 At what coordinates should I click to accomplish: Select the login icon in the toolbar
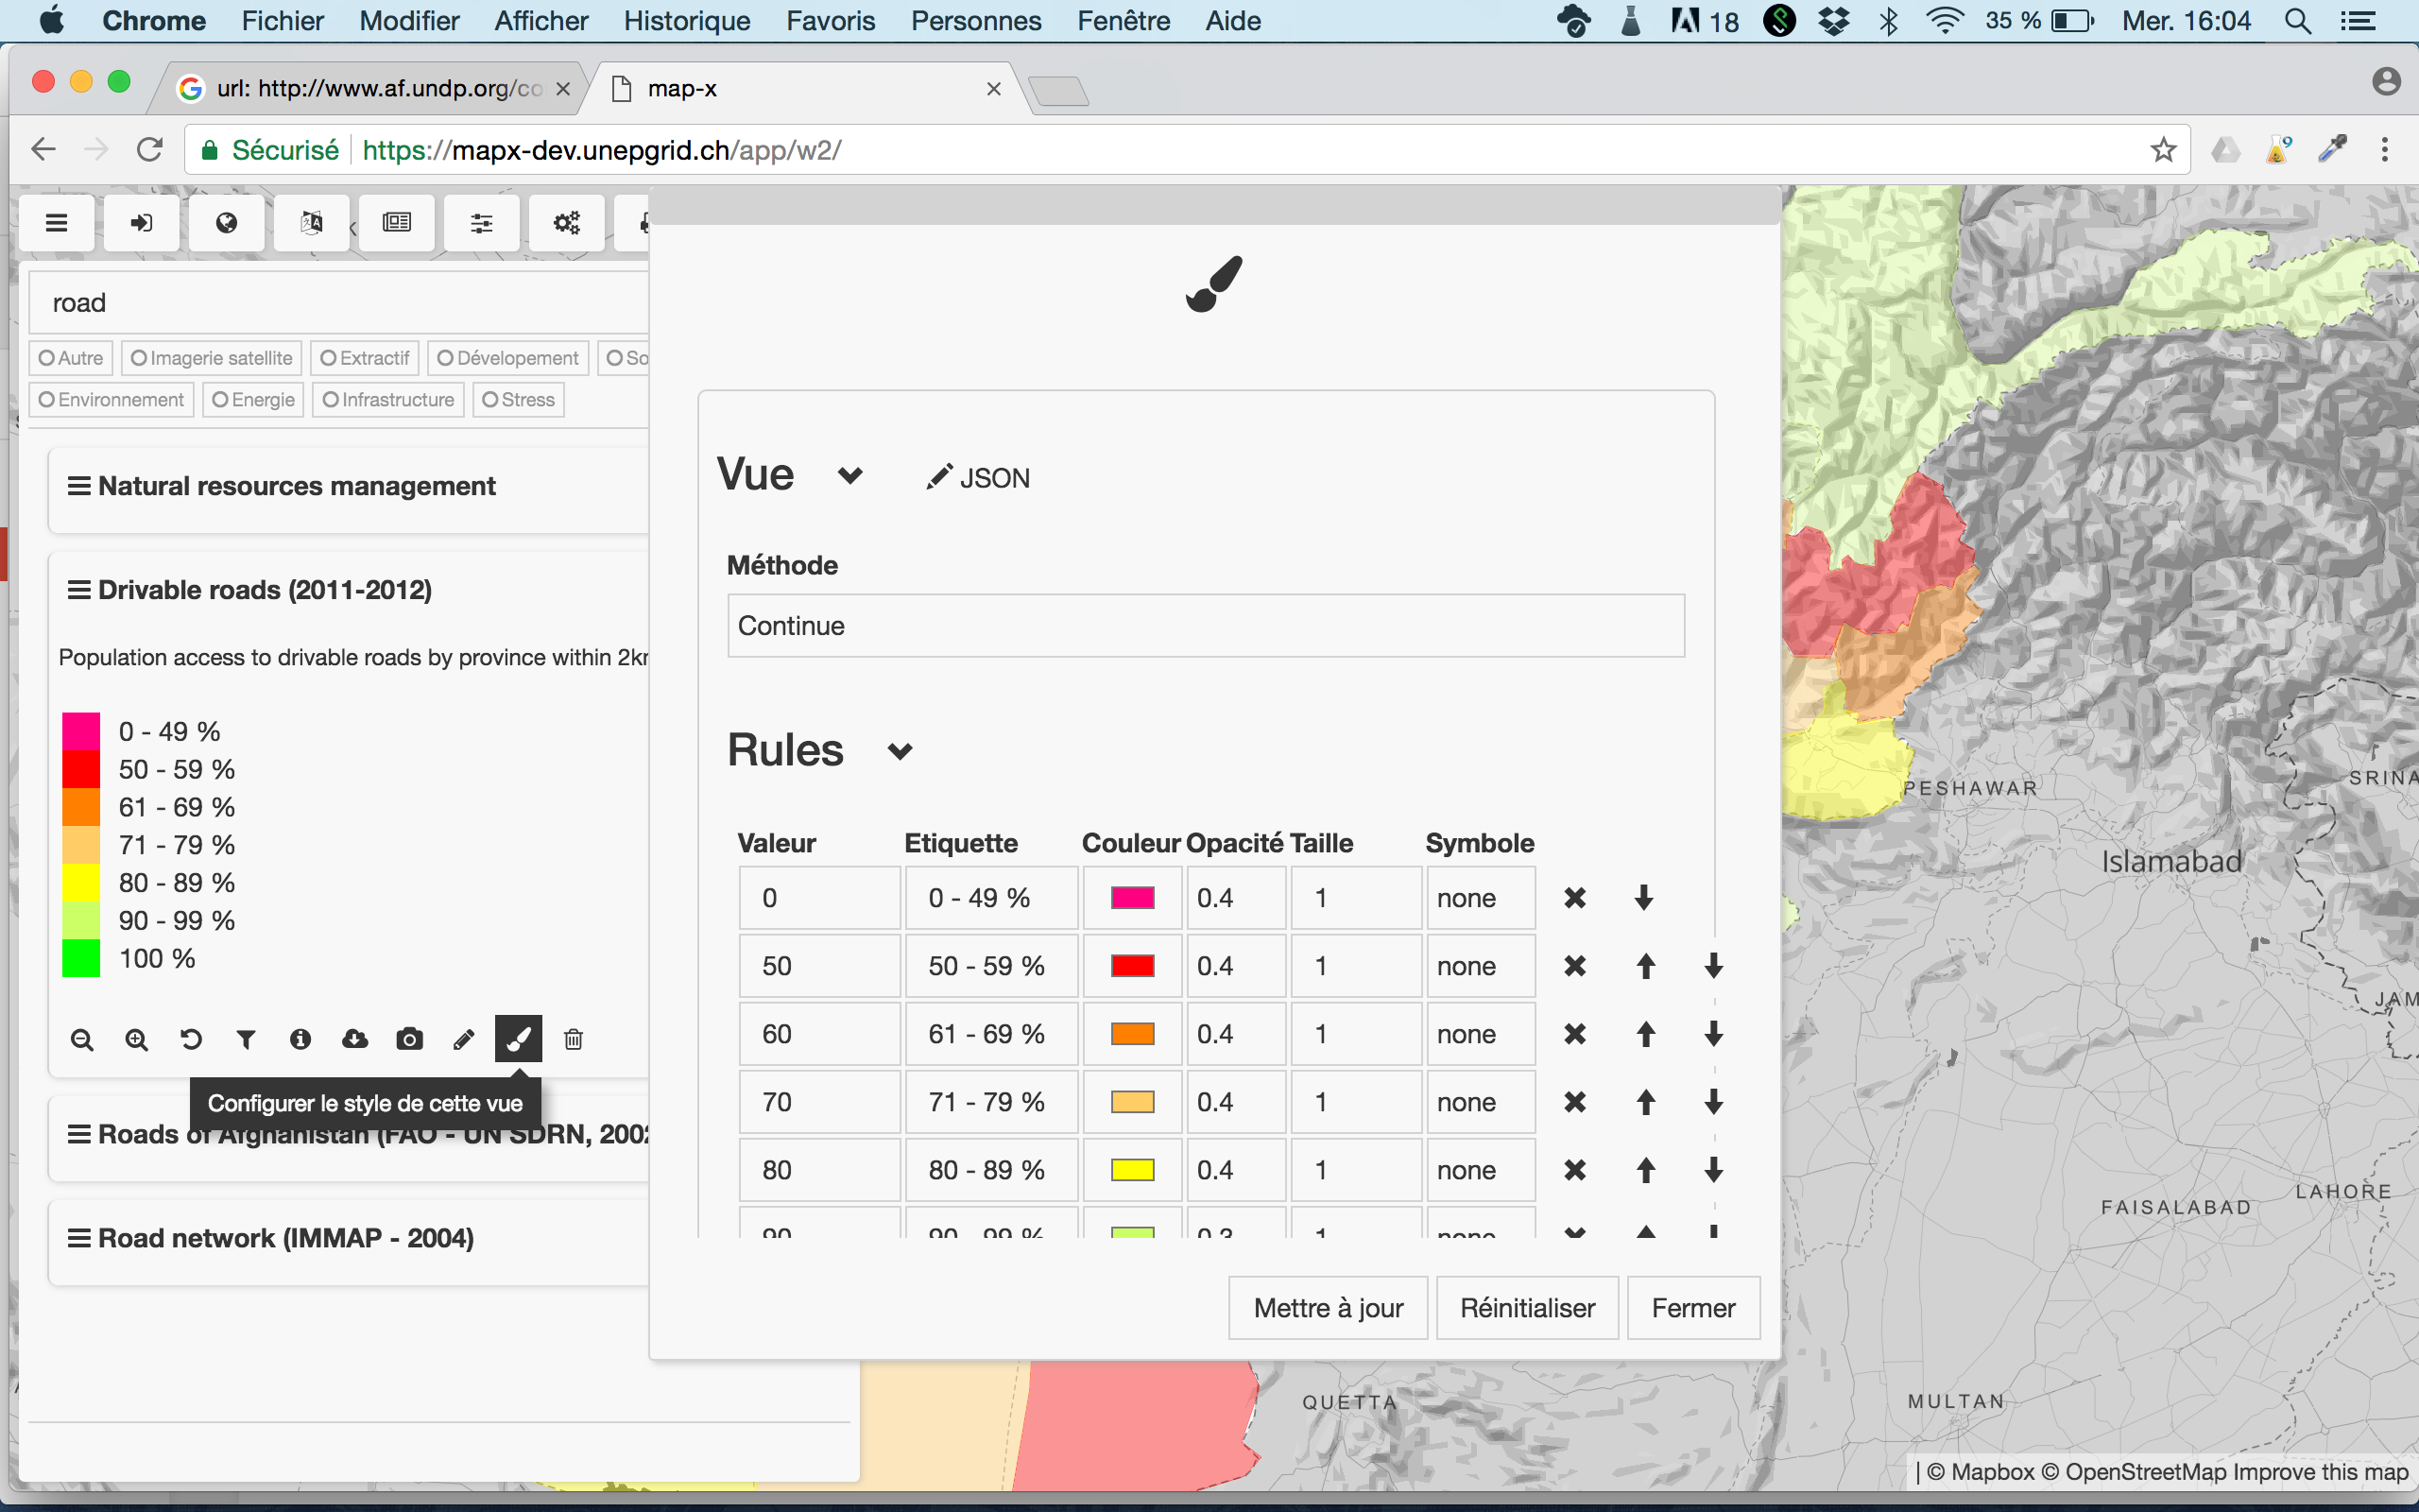(140, 223)
